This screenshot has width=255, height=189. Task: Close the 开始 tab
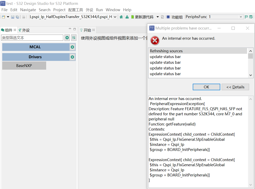[93, 30]
